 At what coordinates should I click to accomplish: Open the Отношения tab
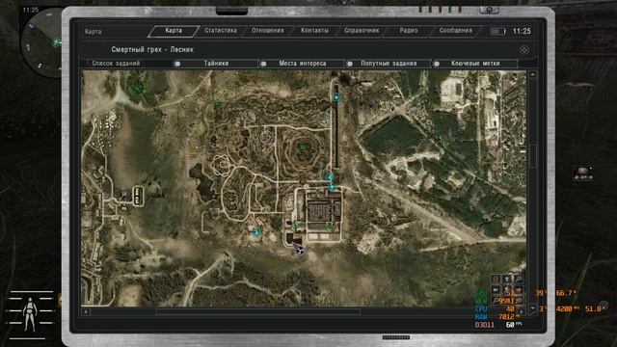(268, 31)
